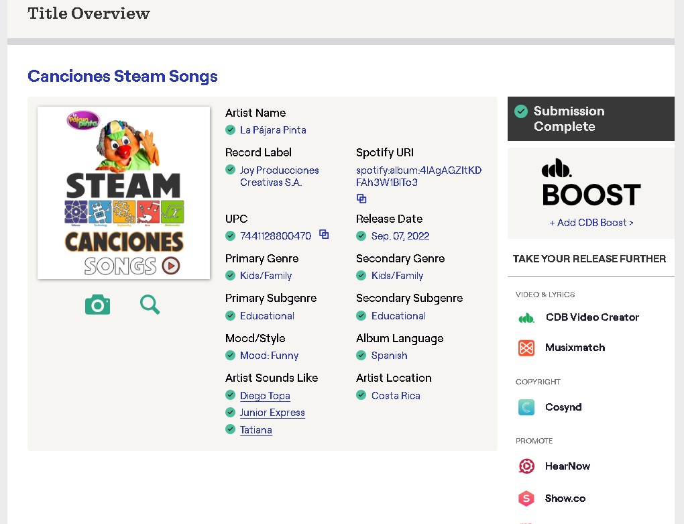
Task: Open the Cosynd copyright service label
Action: 563,407
